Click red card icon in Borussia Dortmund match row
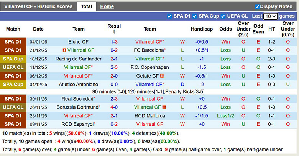The image size is (299, 156). click(x=164, y=107)
